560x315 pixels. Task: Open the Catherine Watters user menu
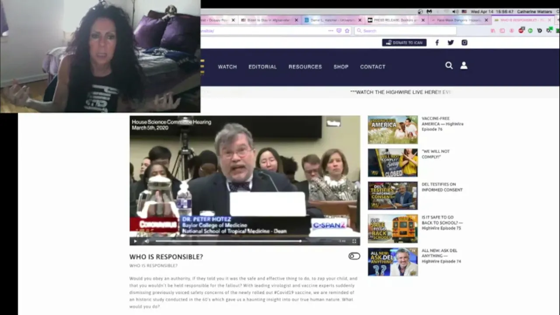(534, 11)
